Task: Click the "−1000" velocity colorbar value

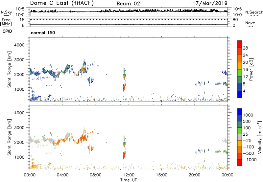Action: pyautogui.click(x=250, y=160)
